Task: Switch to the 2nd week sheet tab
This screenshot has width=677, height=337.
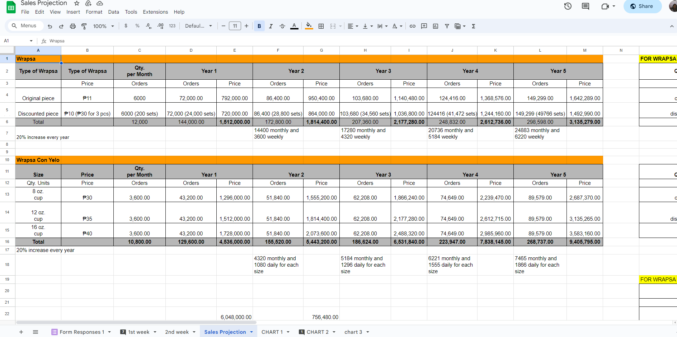Action: (x=177, y=332)
